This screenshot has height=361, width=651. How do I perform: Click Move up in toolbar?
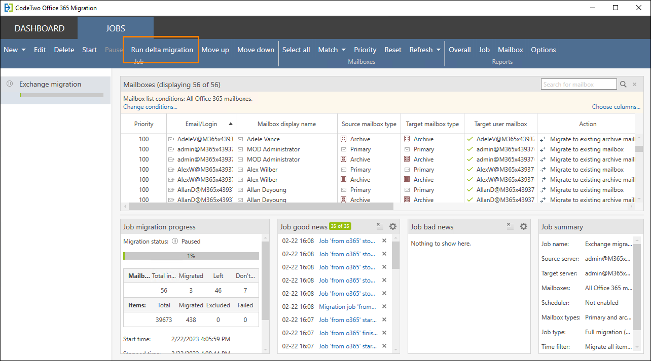click(x=215, y=50)
